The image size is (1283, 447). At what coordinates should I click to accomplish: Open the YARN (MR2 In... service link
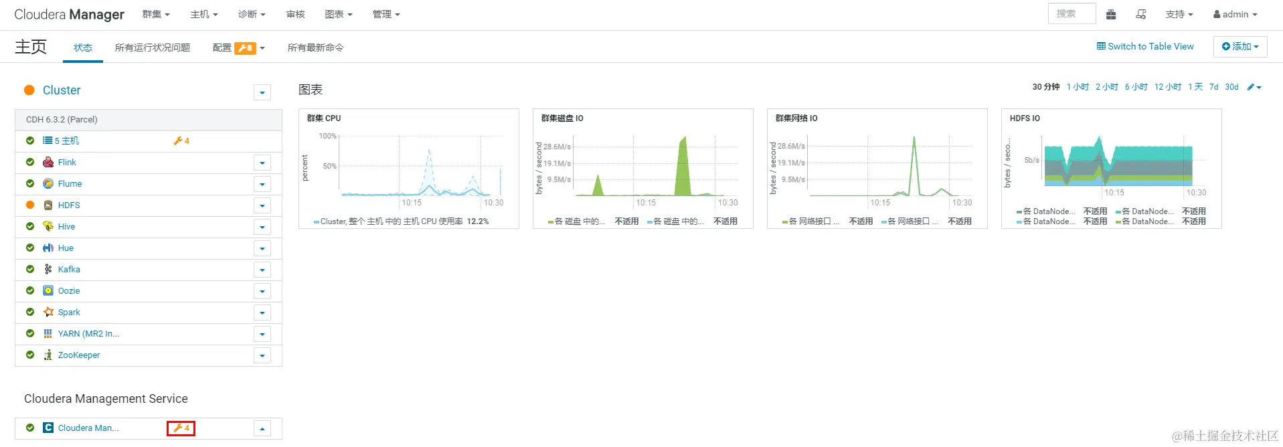coord(88,333)
